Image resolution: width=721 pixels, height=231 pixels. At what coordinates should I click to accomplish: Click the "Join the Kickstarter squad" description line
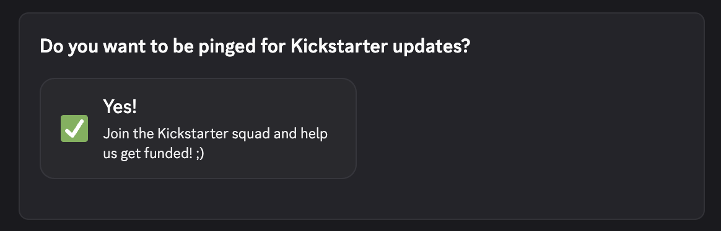tap(215, 134)
